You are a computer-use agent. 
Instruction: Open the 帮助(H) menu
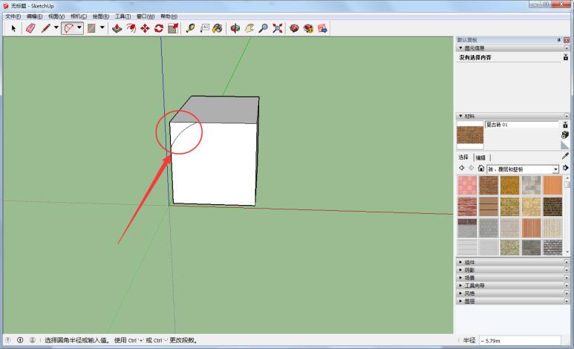(x=169, y=16)
